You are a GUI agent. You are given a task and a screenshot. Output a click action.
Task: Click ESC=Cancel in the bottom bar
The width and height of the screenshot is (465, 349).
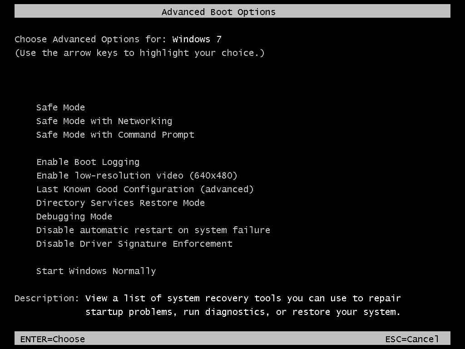412,339
